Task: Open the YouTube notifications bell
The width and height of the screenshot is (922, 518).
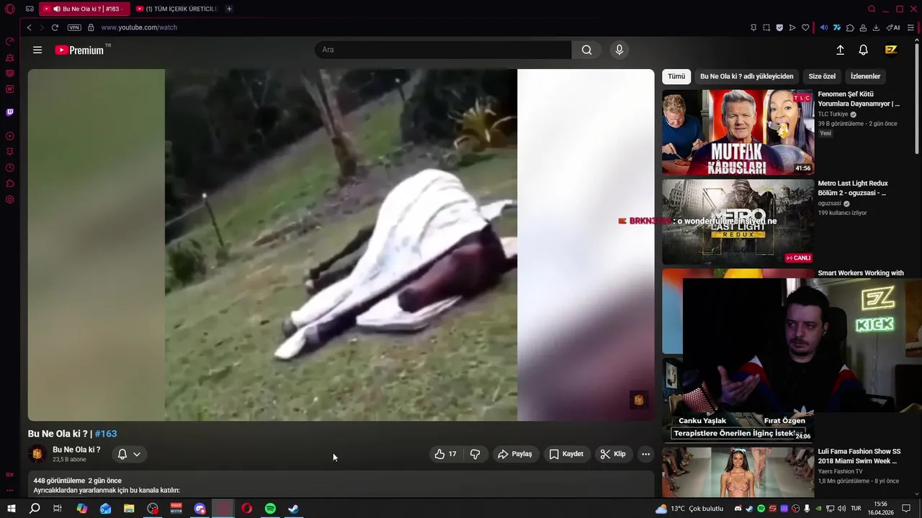Action: (863, 50)
